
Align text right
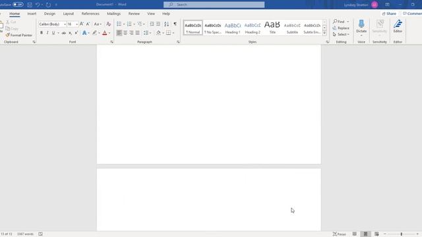131,33
